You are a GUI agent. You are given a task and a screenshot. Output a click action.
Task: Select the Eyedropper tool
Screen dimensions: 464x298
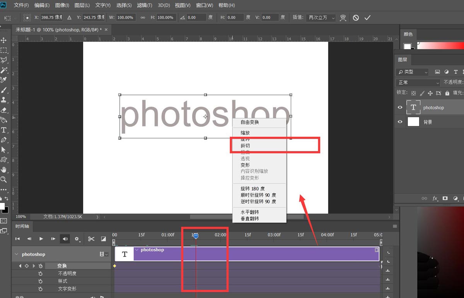coord(4,80)
